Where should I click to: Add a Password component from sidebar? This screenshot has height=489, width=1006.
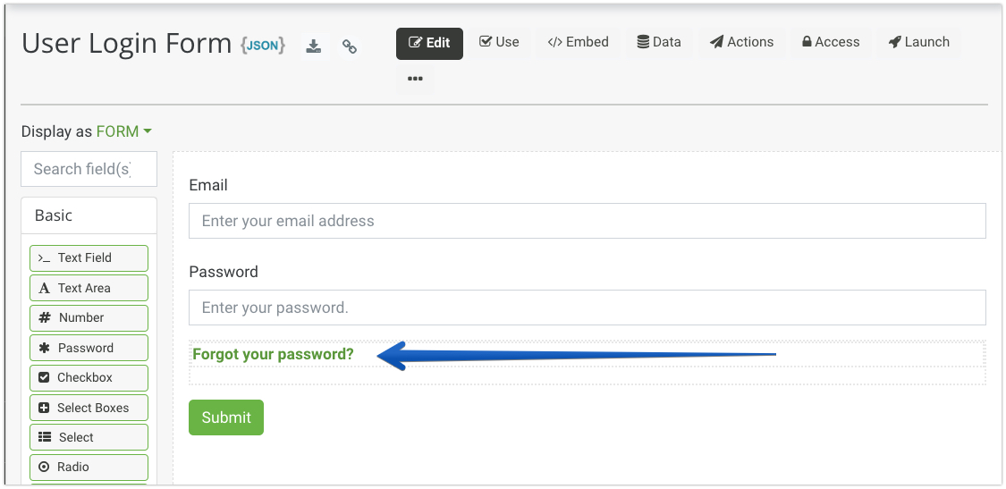[x=89, y=348]
